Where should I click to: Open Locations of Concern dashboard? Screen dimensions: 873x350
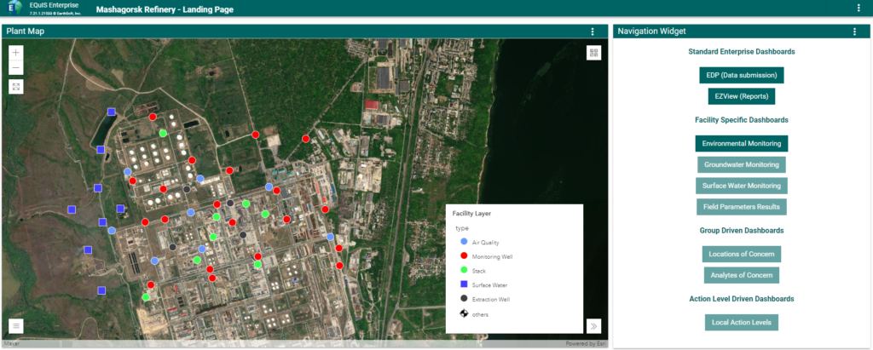point(741,254)
